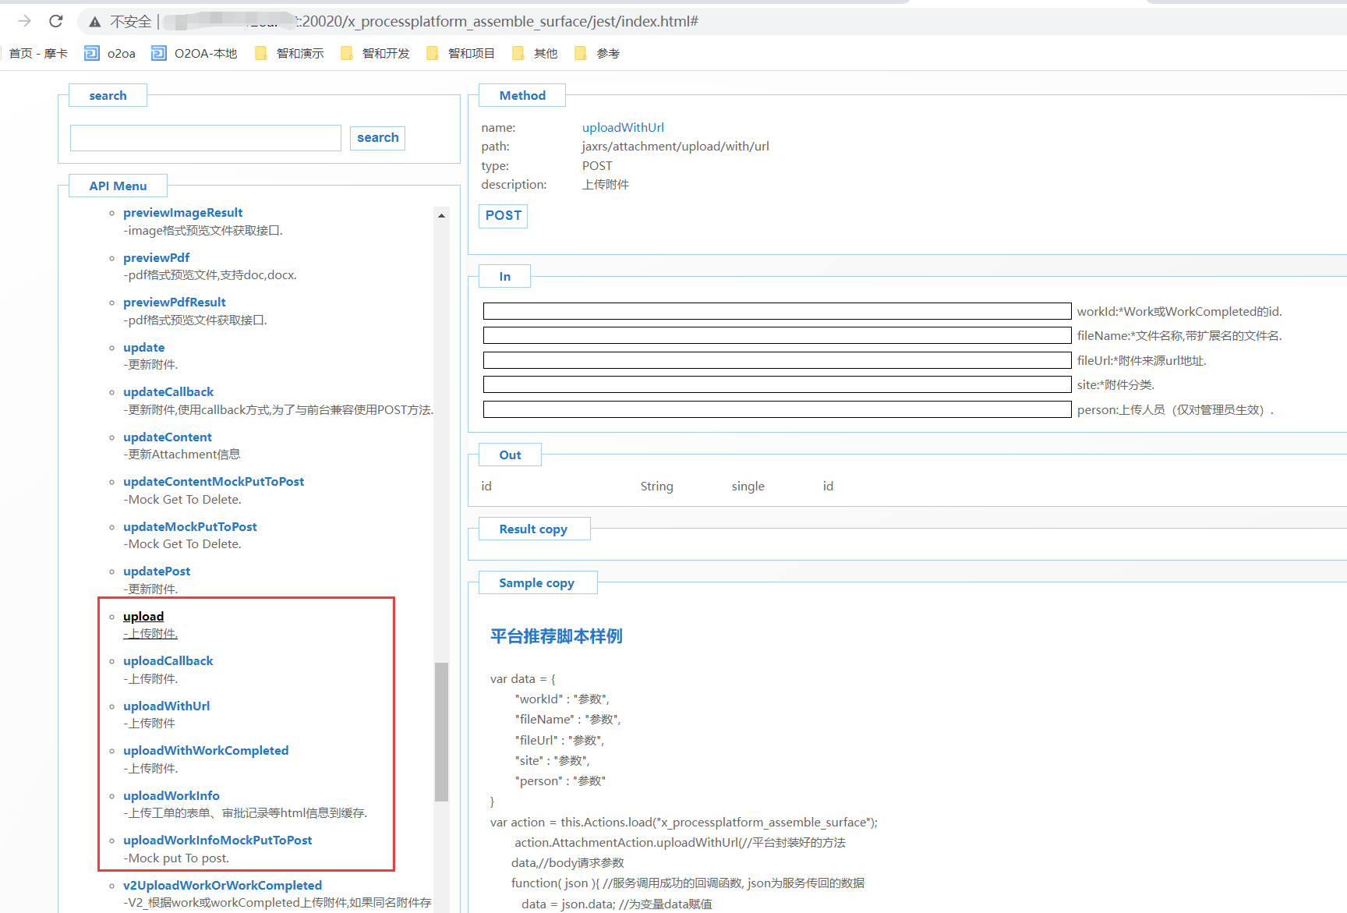Open the previewPdf API entry

(x=156, y=257)
